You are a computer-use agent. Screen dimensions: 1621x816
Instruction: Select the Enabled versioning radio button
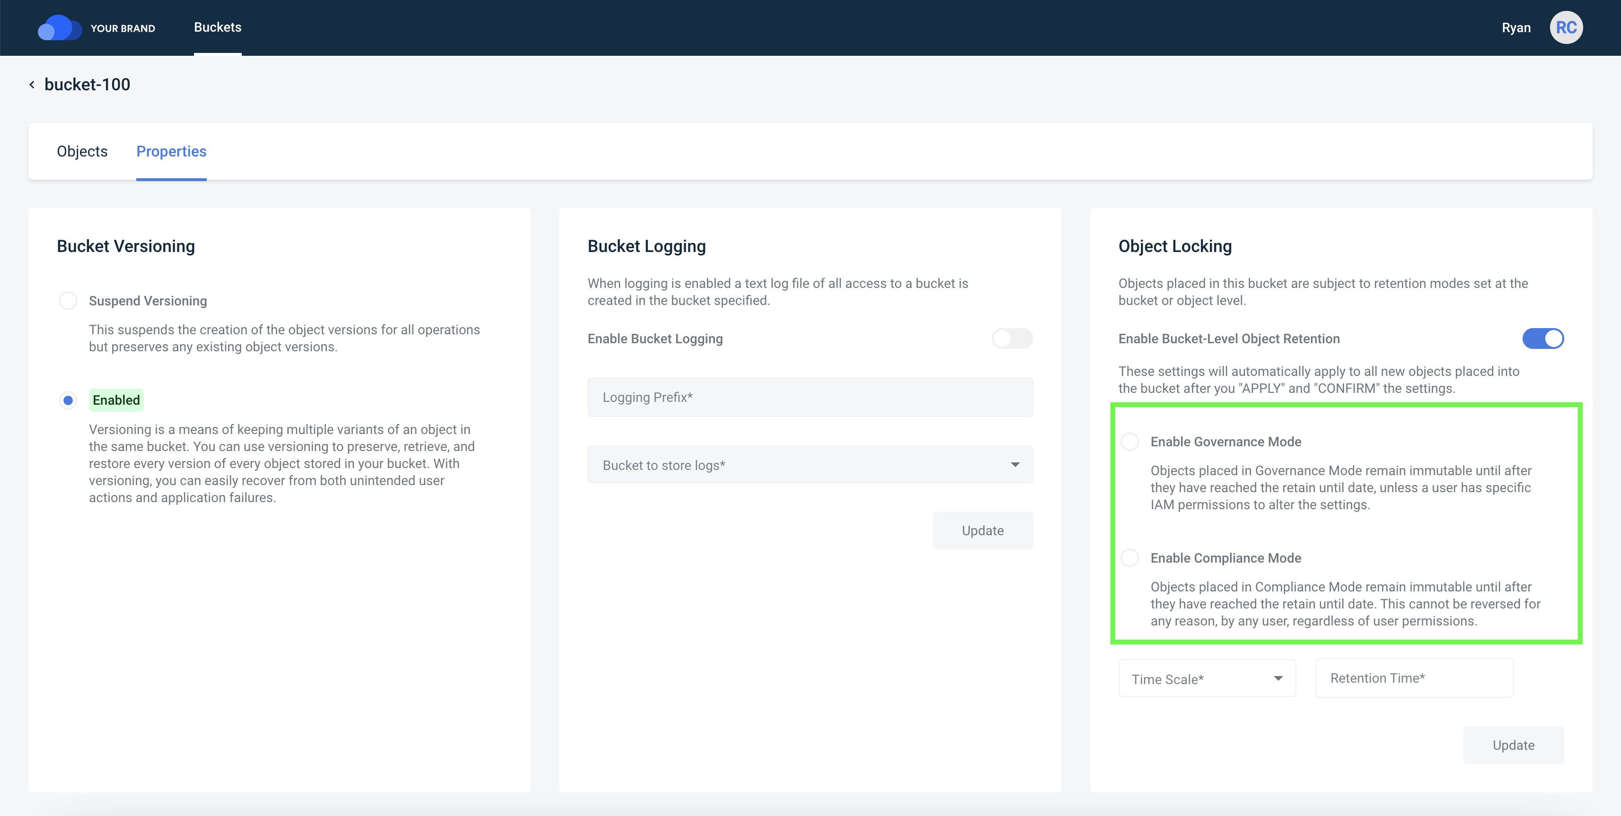click(x=68, y=400)
